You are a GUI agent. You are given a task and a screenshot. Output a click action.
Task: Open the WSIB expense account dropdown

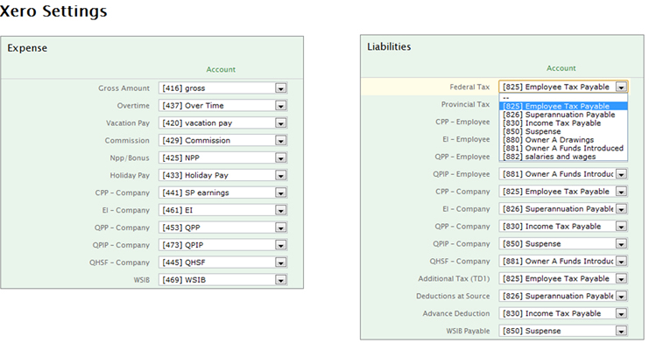222,280
